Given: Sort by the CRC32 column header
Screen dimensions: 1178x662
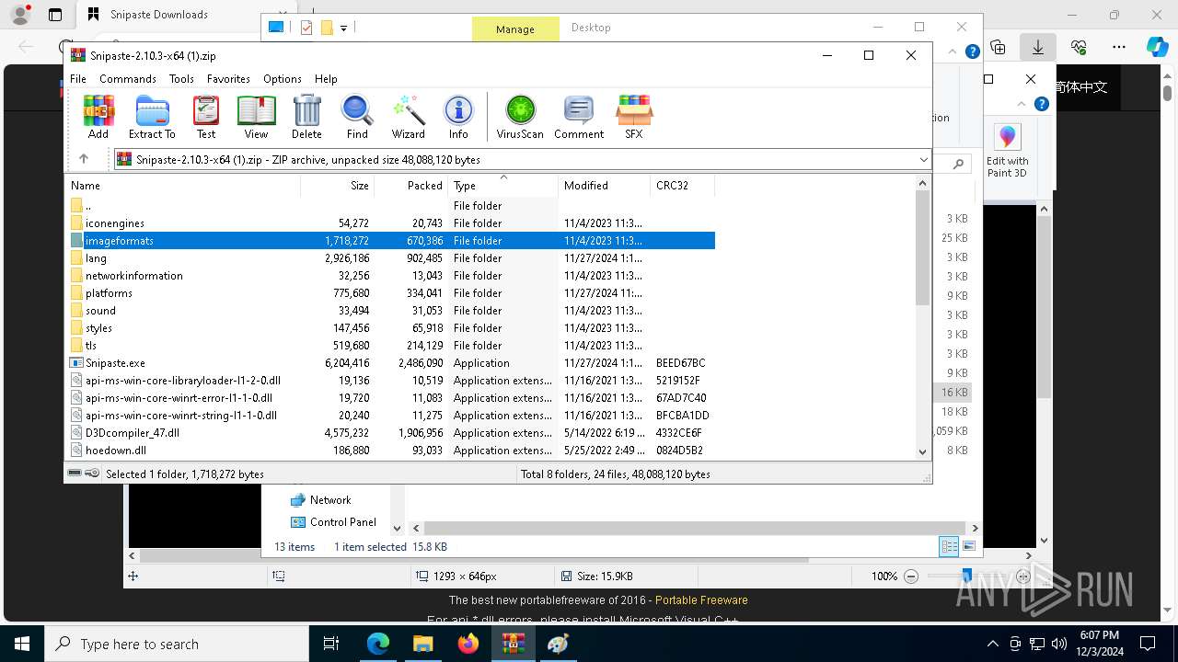Looking at the screenshot, I should pyautogui.click(x=682, y=185).
